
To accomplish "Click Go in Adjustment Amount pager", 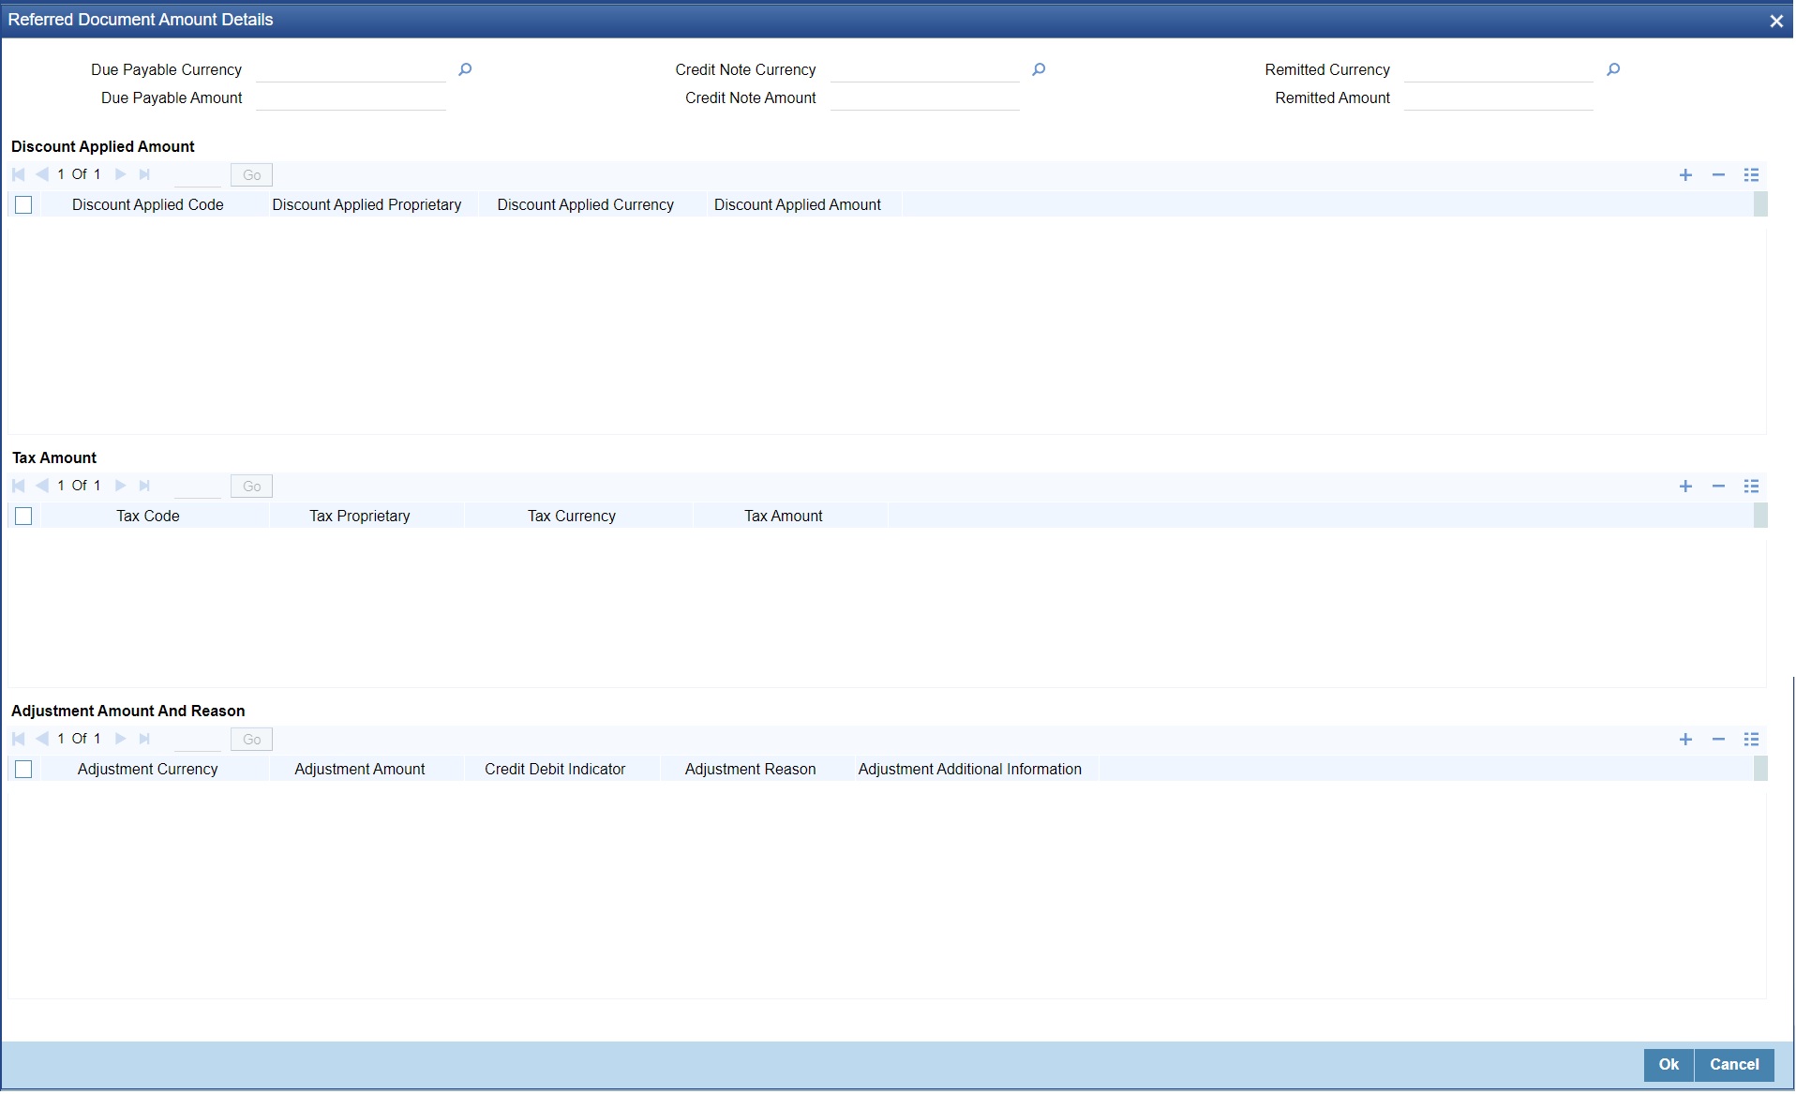I will [251, 740].
